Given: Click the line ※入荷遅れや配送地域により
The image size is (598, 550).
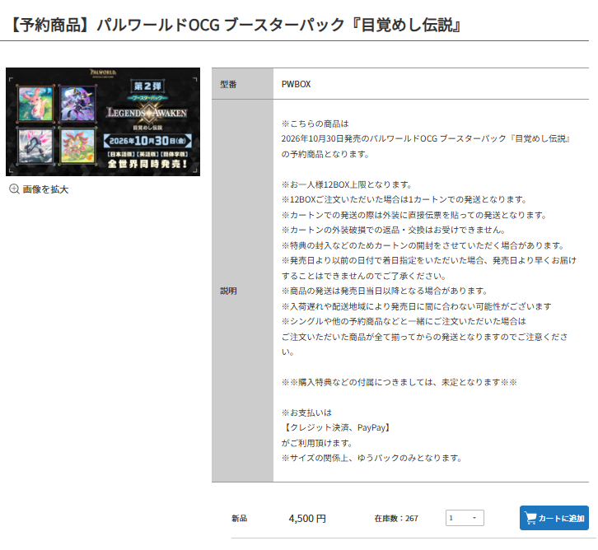Looking at the screenshot, I should [417, 306].
